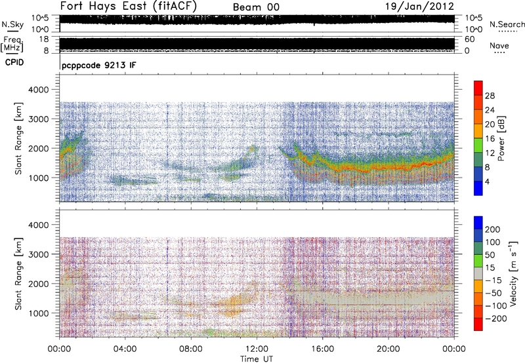This screenshot has height=363, width=525.
Task: Click the 4000 tick on the velocity panel
Action: click(38, 225)
